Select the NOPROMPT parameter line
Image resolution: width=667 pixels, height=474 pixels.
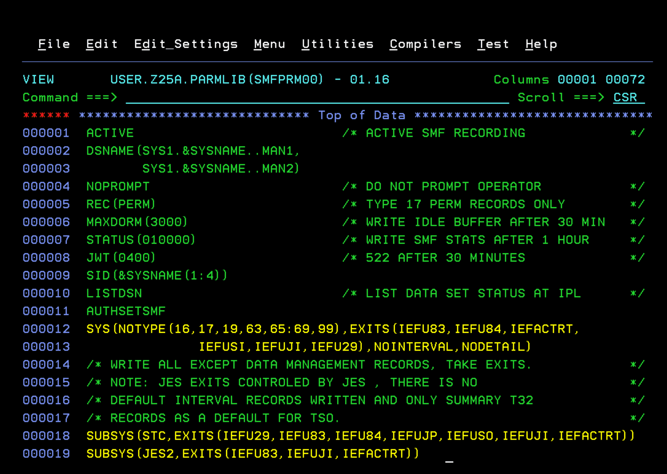tap(118, 186)
